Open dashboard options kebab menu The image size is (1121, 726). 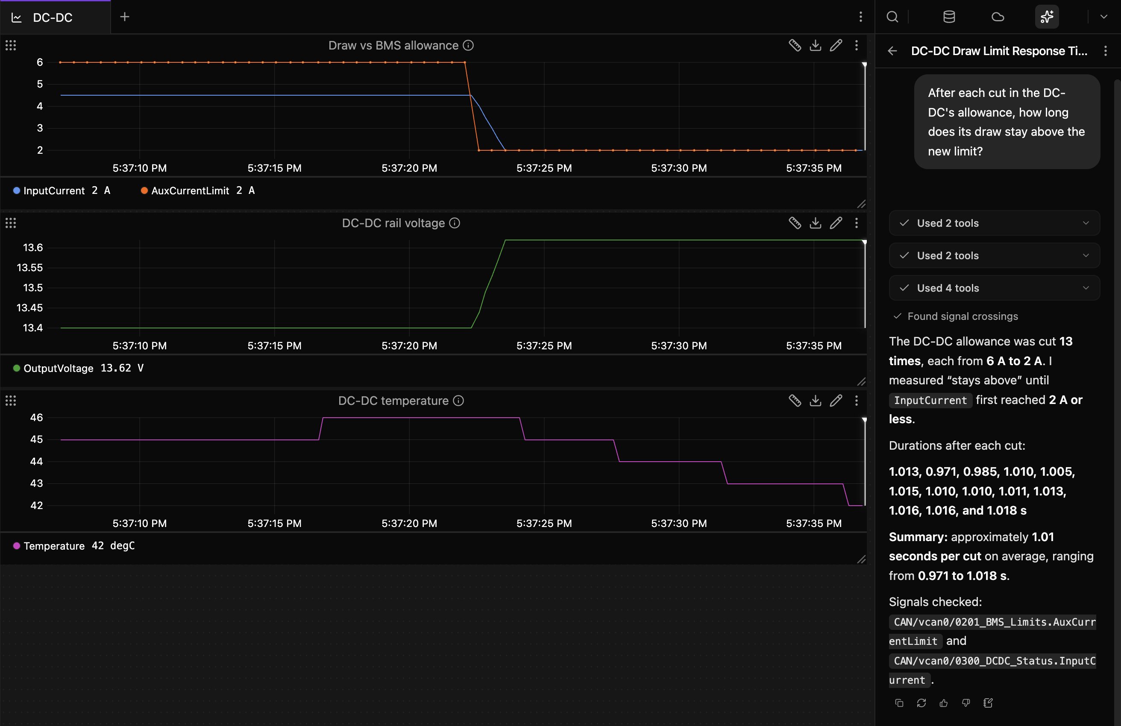[860, 17]
